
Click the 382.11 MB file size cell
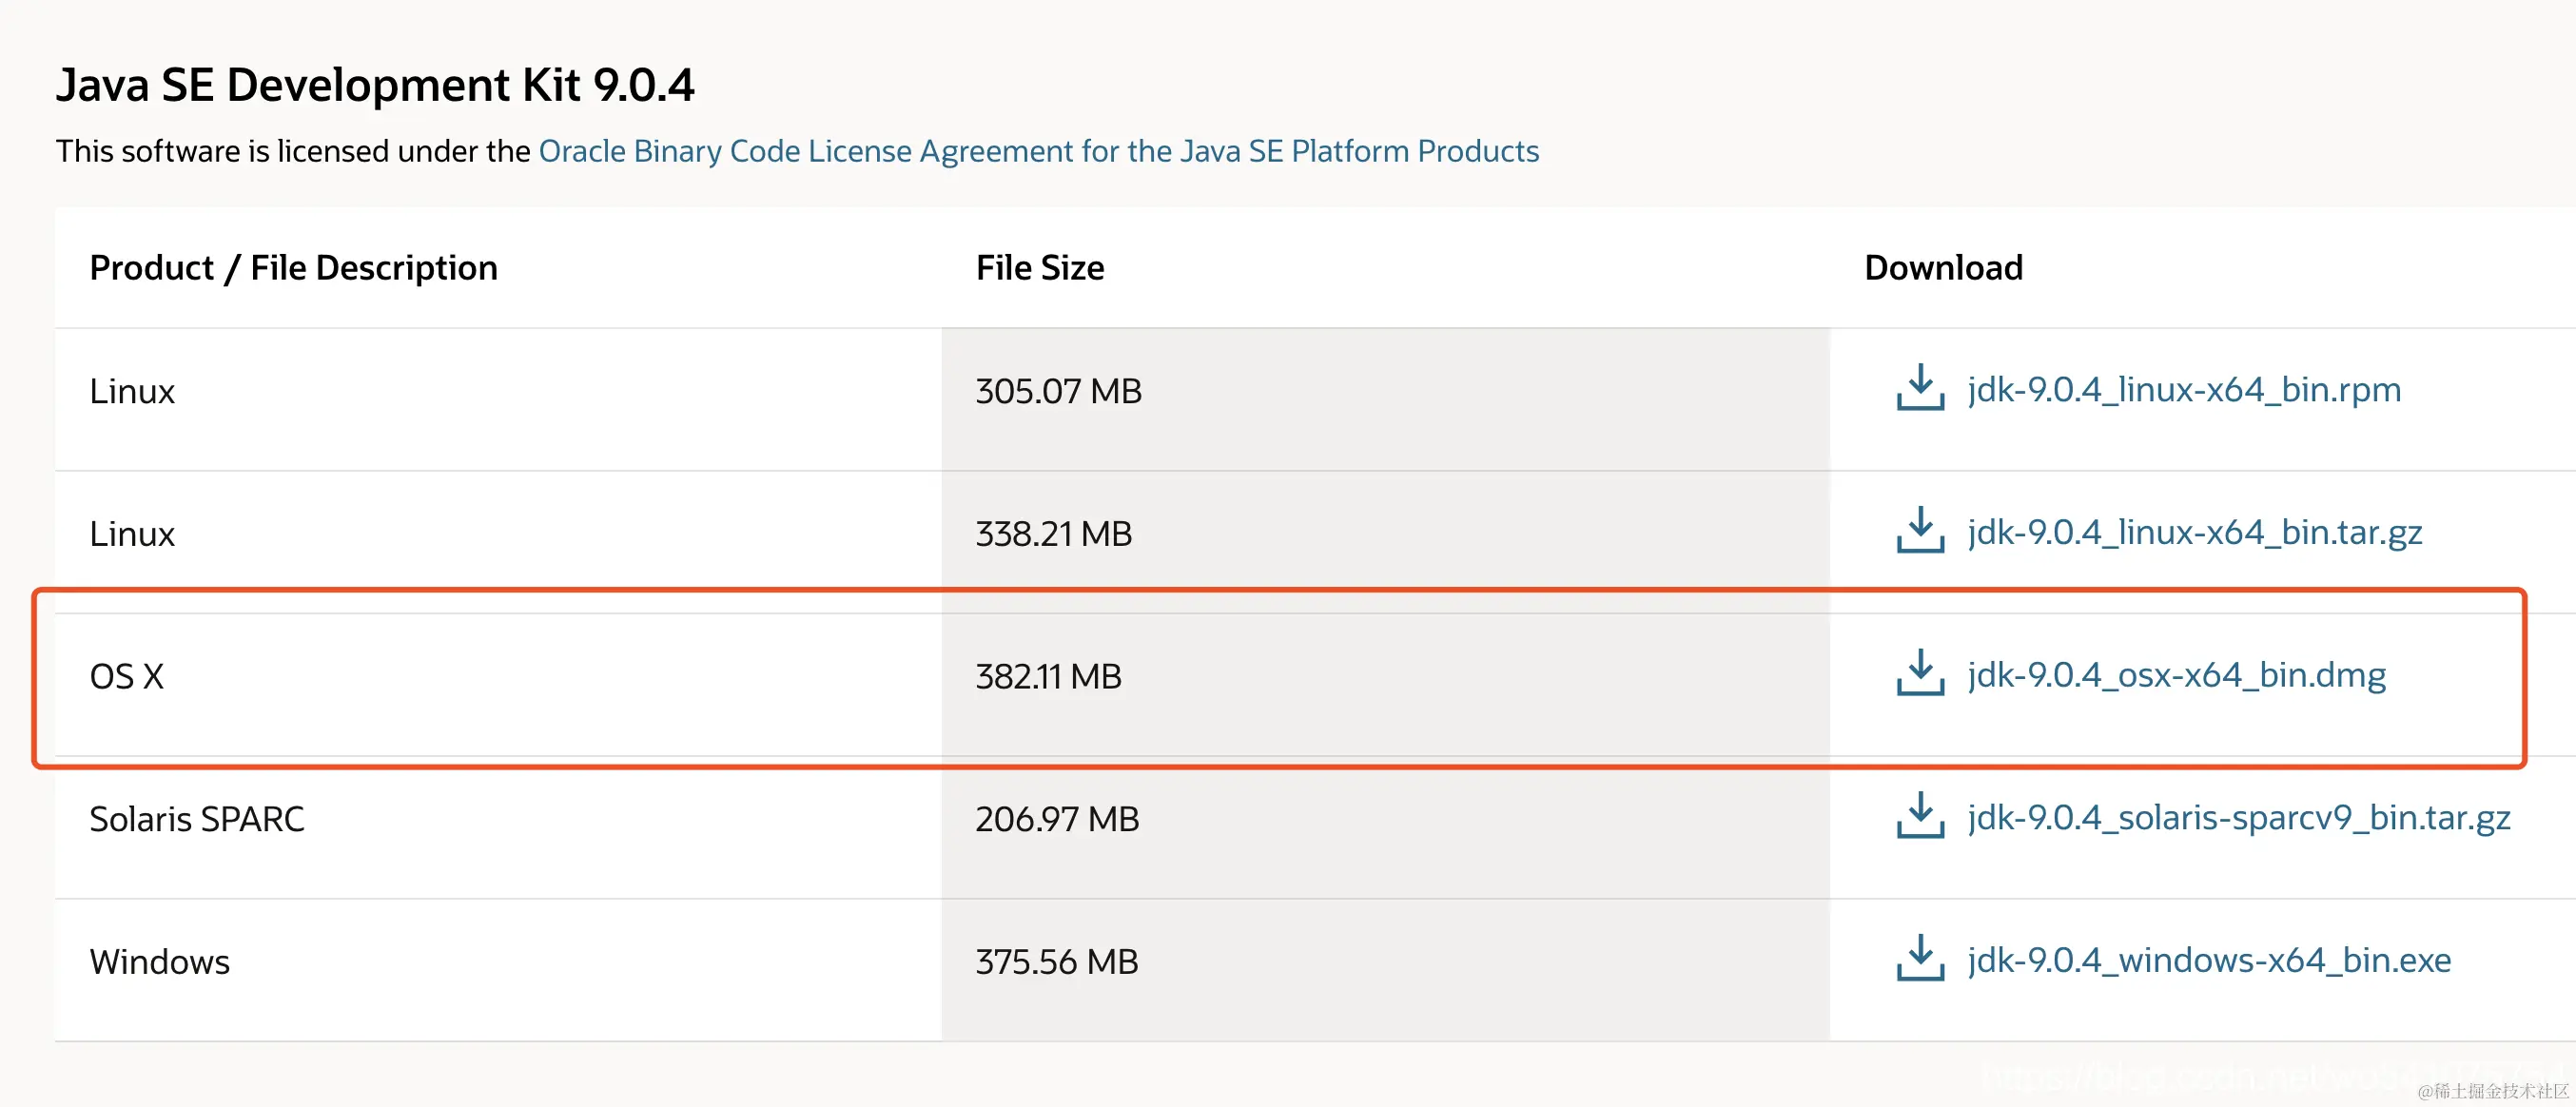[1048, 677]
